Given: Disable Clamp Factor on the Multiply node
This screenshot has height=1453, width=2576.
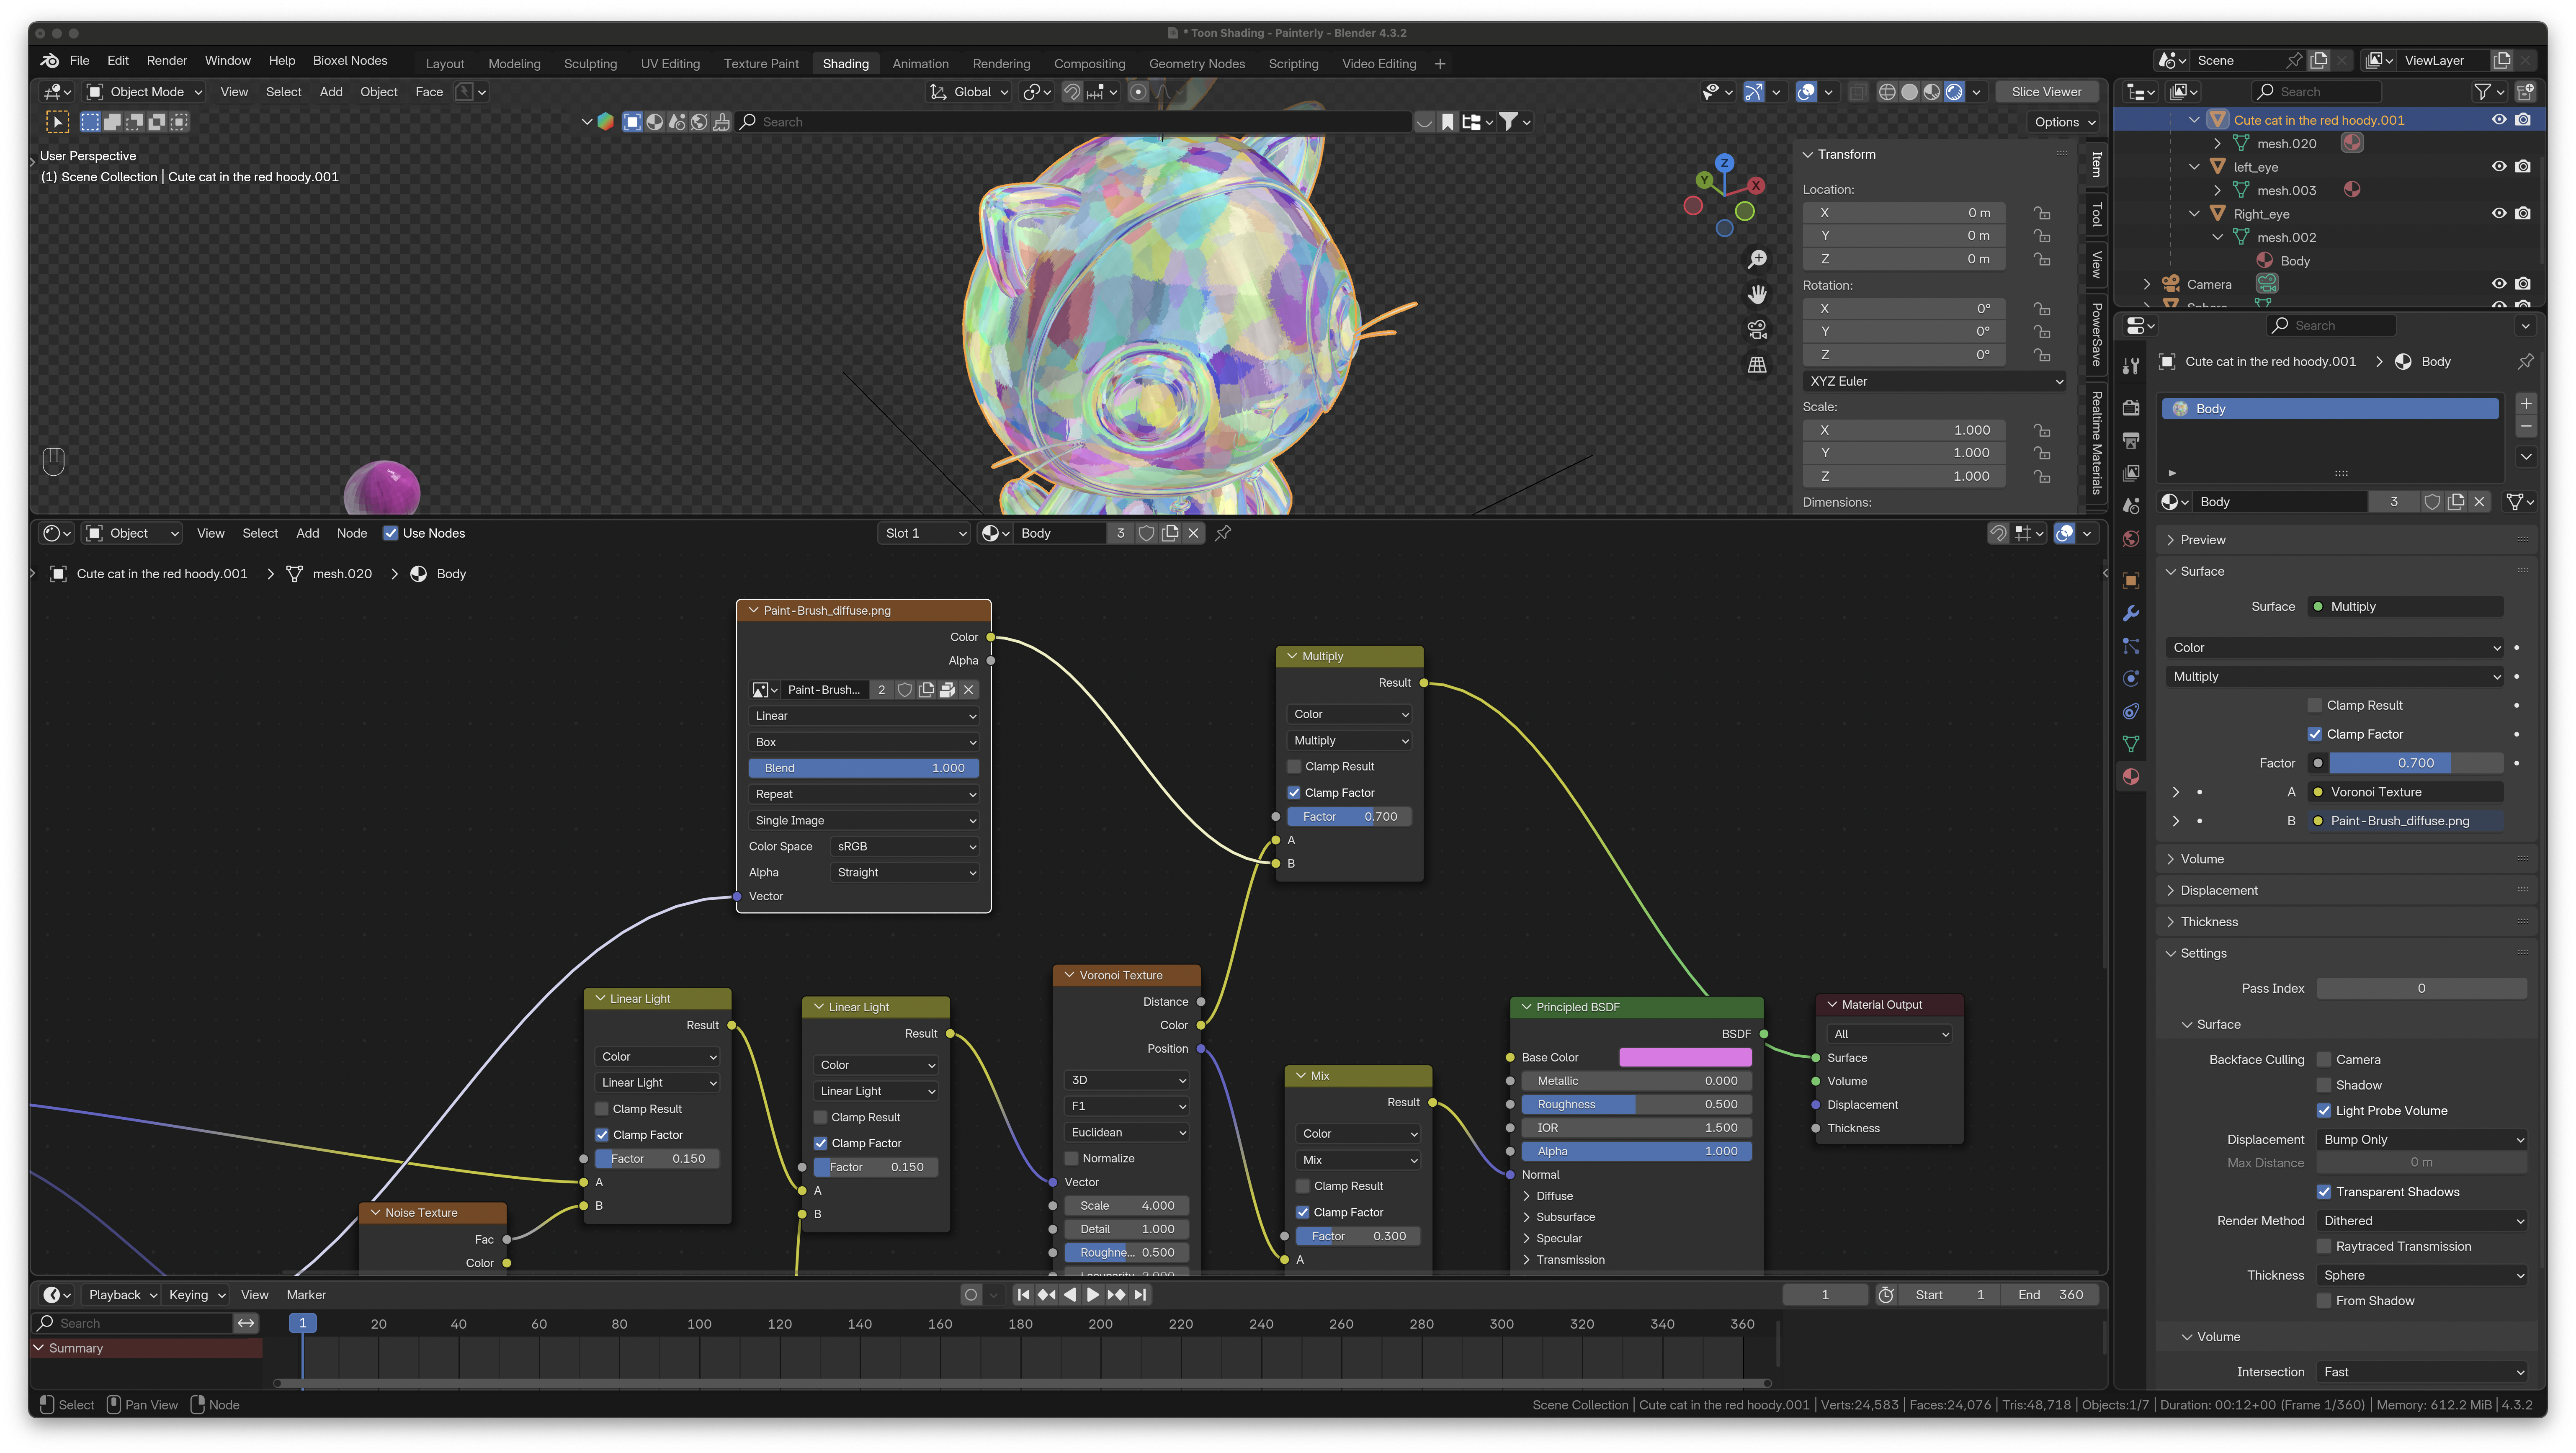Looking at the screenshot, I should 1294,793.
